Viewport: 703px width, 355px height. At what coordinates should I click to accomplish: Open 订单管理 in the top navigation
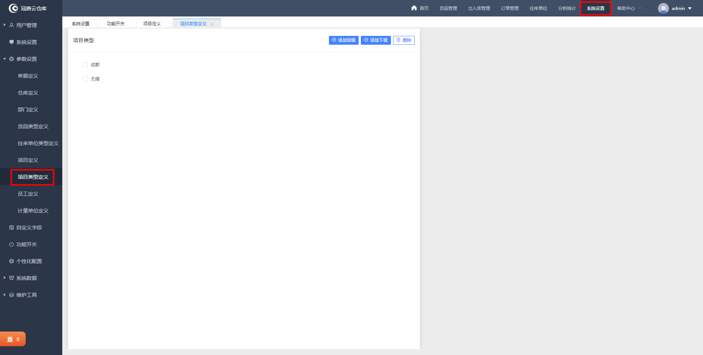click(510, 8)
